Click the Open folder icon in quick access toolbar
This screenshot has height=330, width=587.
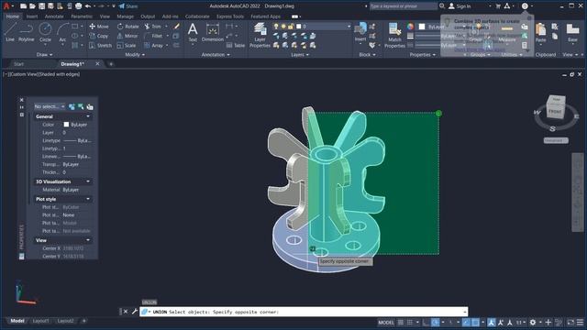point(32,6)
